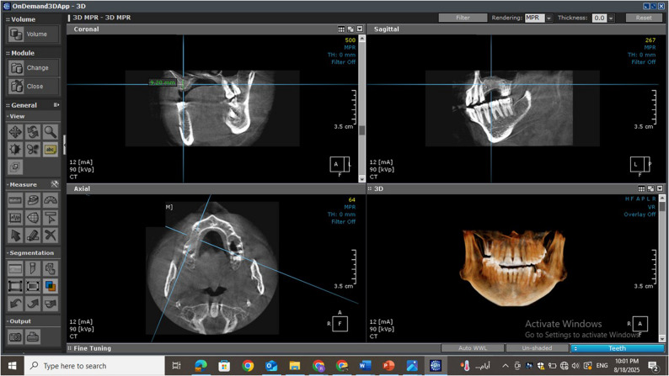This screenshot has width=669, height=376.
Task: Select the inner box crop tool
Action: (x=33, y=286)
